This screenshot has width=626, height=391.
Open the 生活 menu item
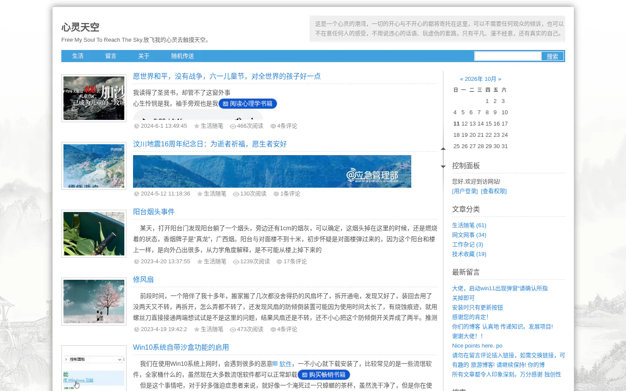[78, 56]
